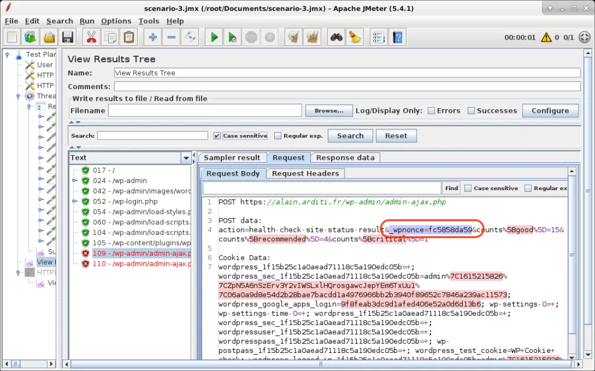Click the Configure button
The height and width of the screenshot is (371, 595).
point(550,110)
